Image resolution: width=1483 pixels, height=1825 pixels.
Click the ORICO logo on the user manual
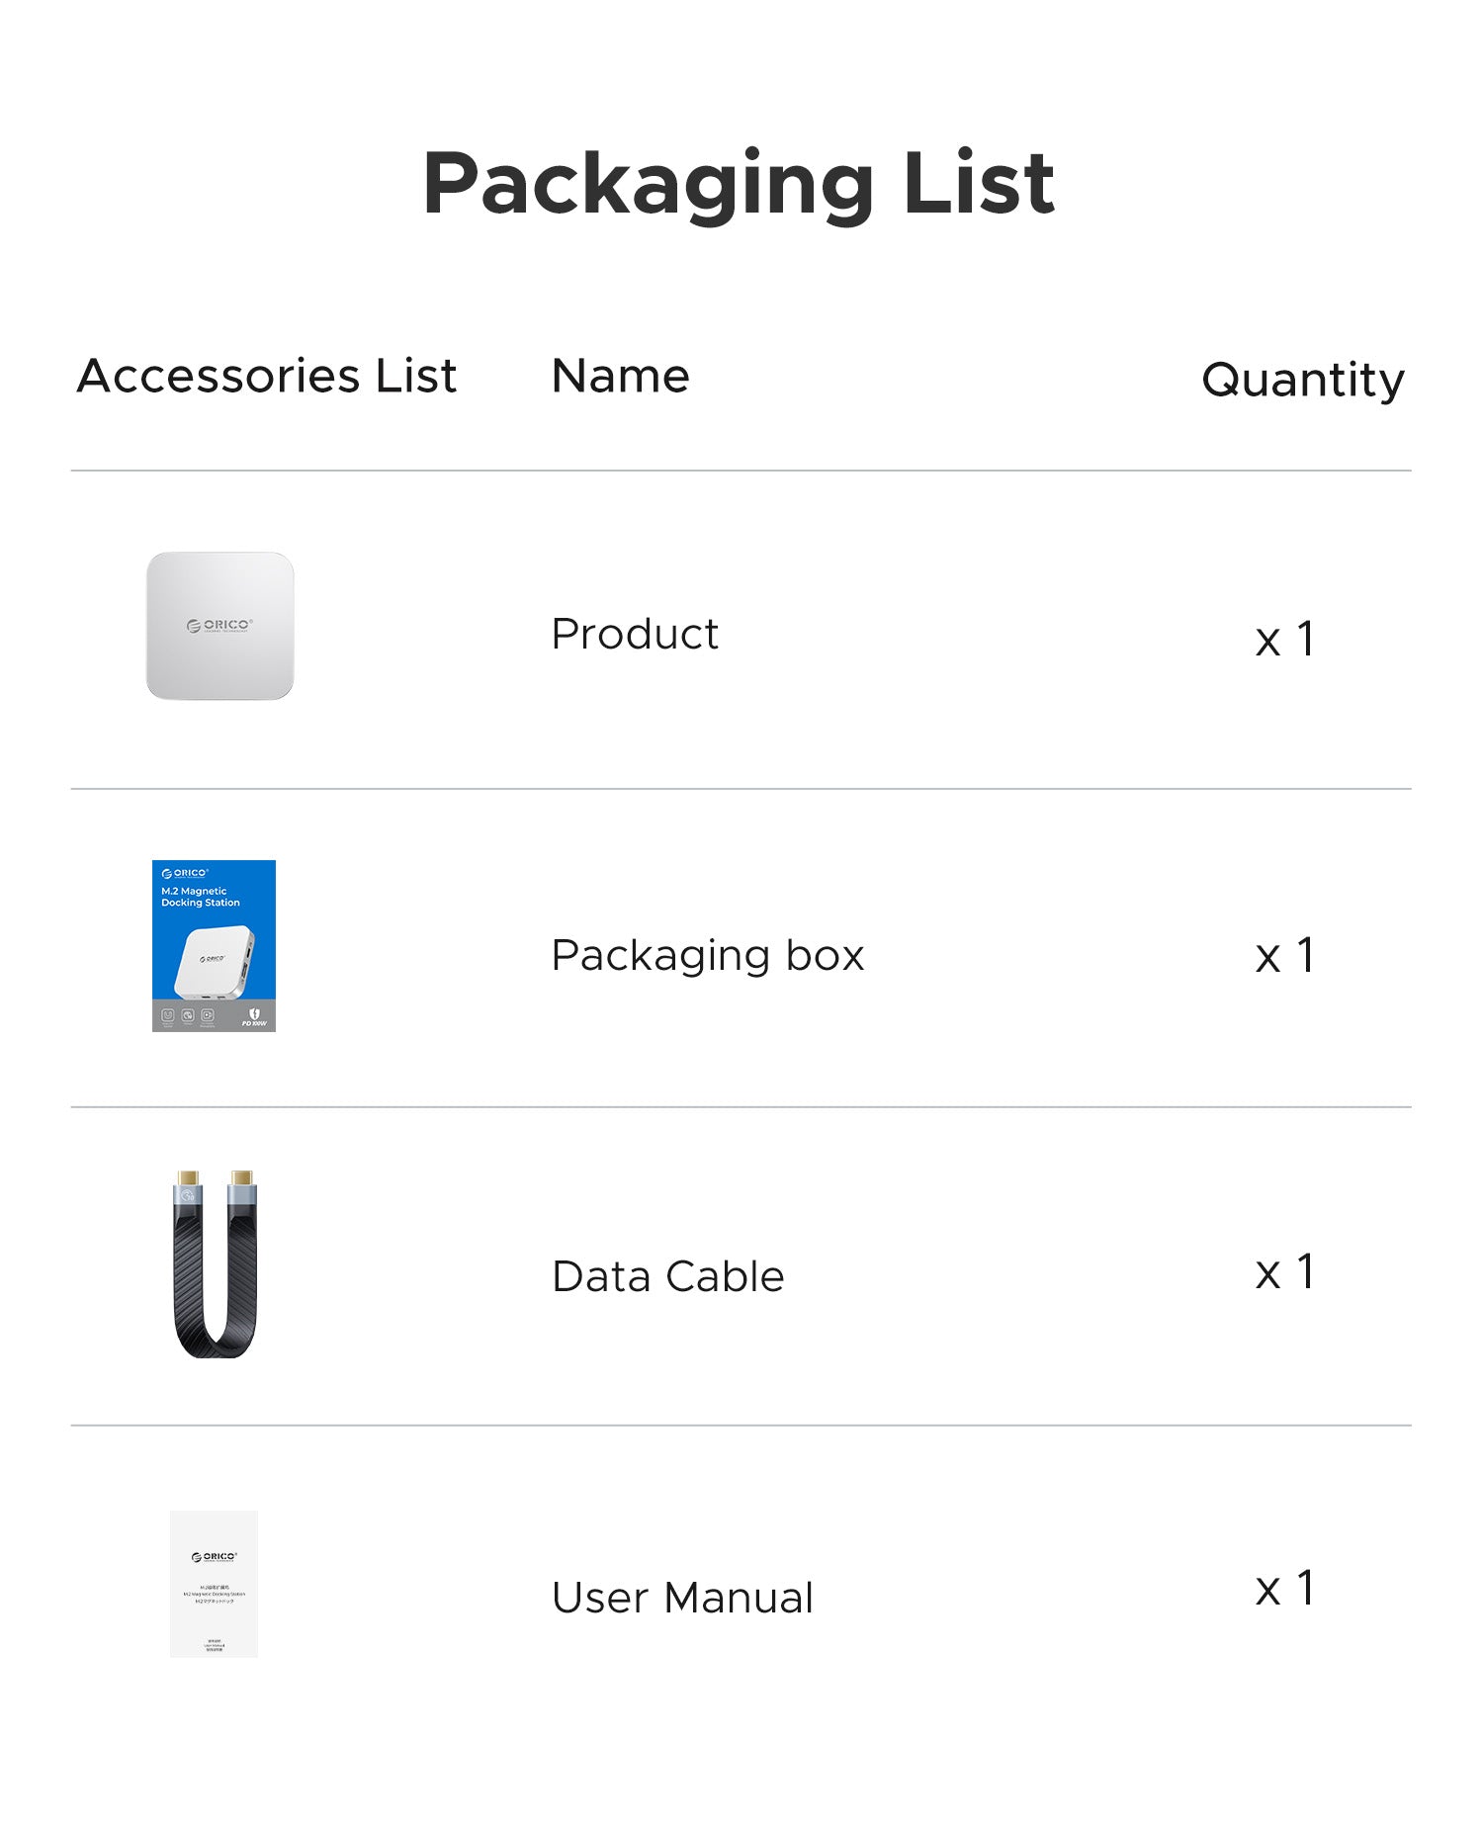214,1557
